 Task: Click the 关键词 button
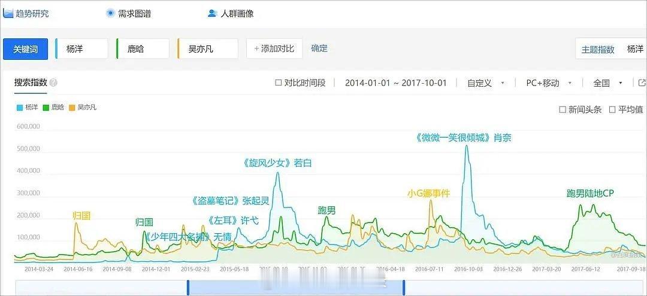(x=26, y=49)
